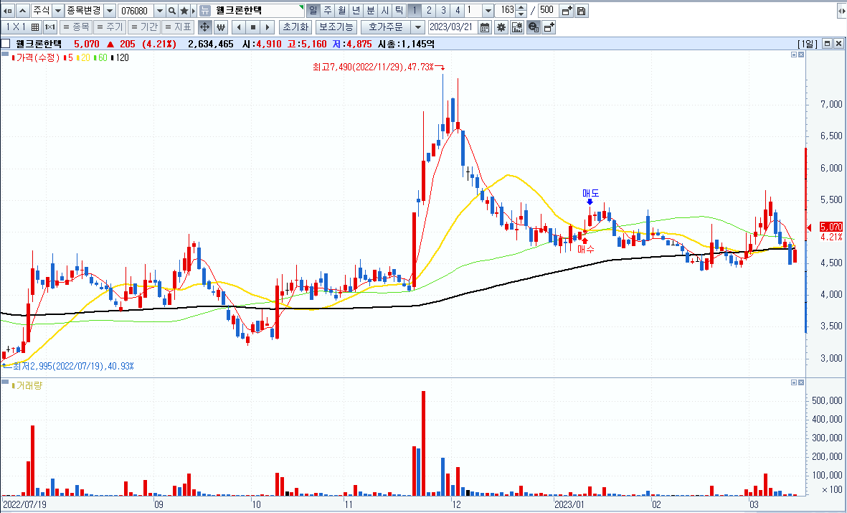Viewport: 847px width, 513px height.
Task: Click the 호가주문 button
Action: pos(386,27)
